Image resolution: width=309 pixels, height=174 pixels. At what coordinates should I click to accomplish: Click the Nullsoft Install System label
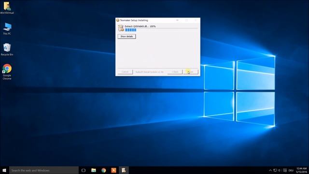tap(149, 72)
